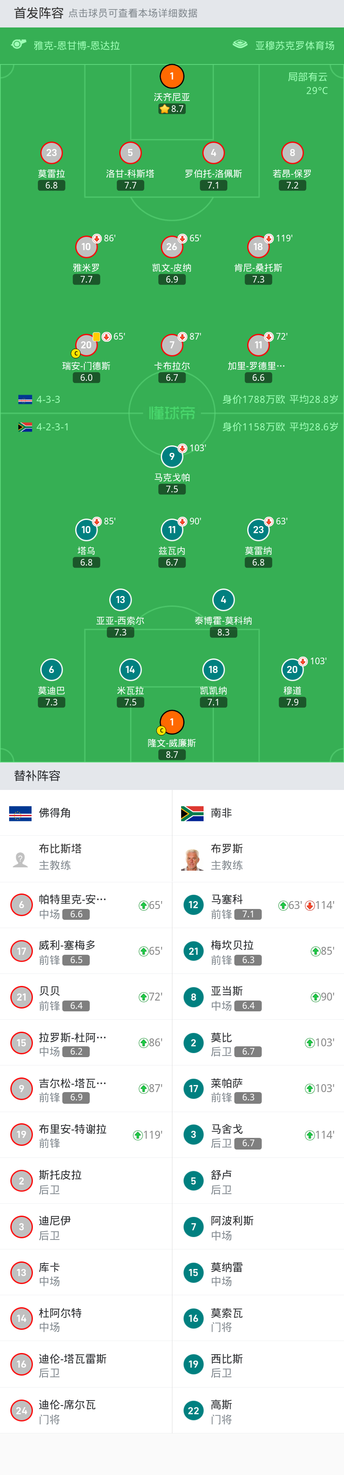
Task: Select 南非 team header in substitutes
Action: click(x=258, y=813)
